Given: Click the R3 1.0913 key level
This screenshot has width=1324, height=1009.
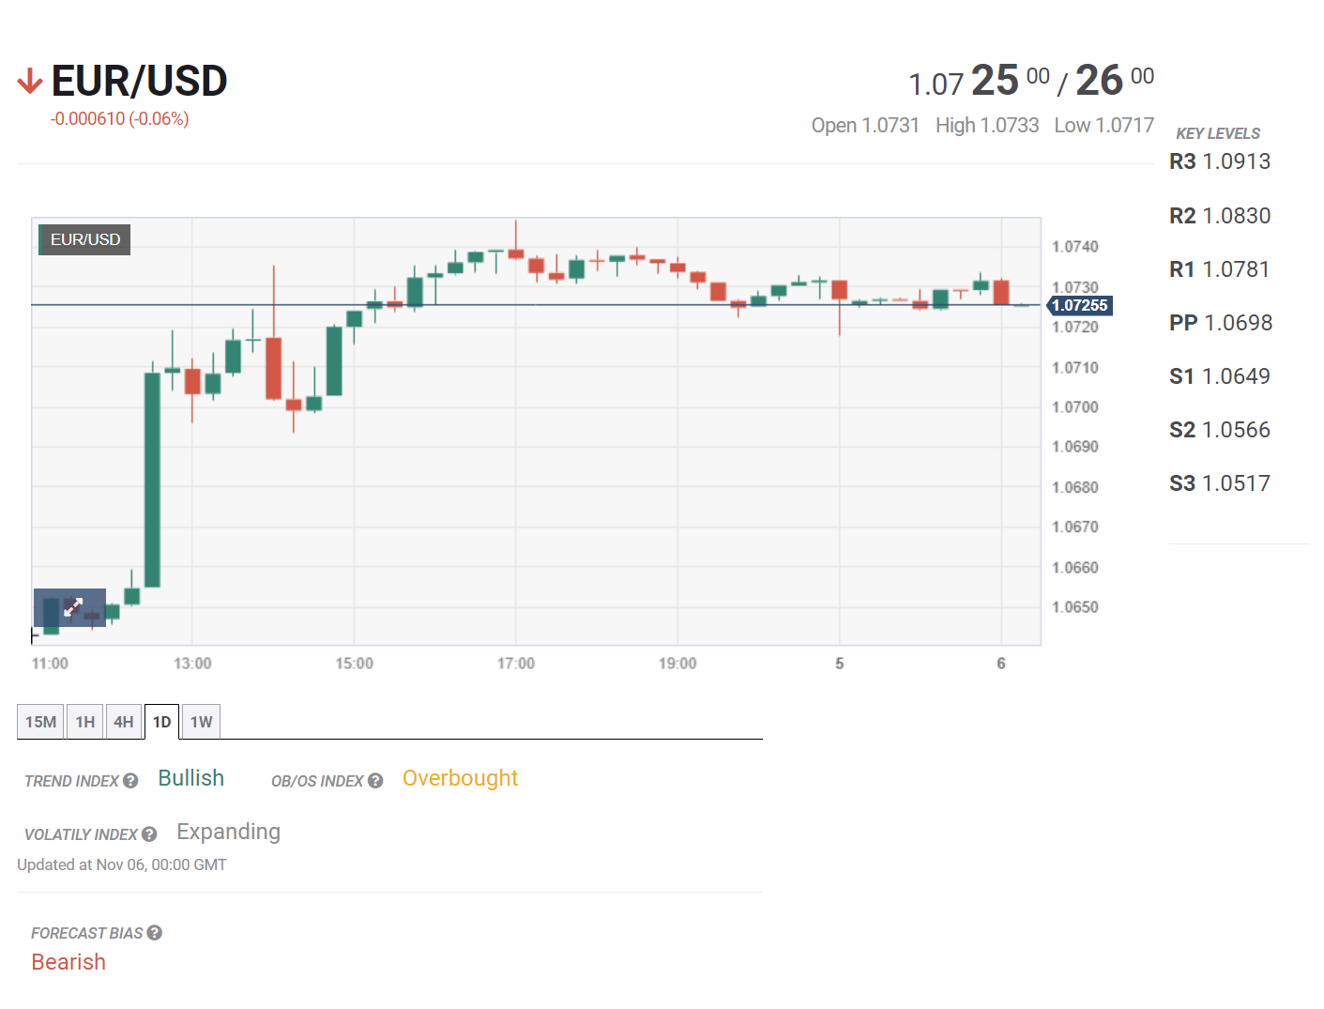Looking at the screenshot, I should (x=1219, y=161).
